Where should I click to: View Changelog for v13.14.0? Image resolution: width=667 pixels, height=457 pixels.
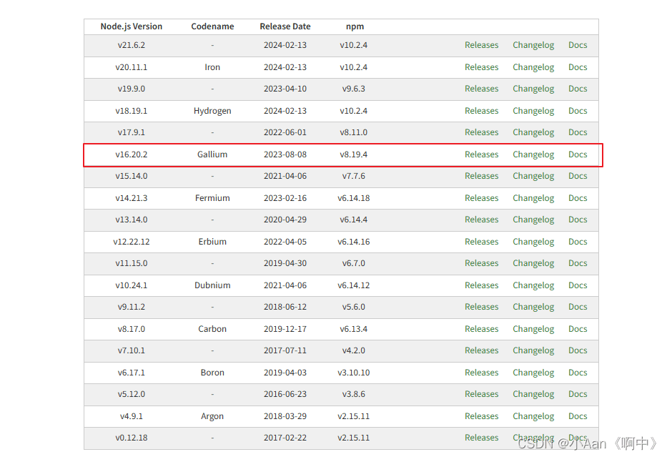(x=533, y=220)
